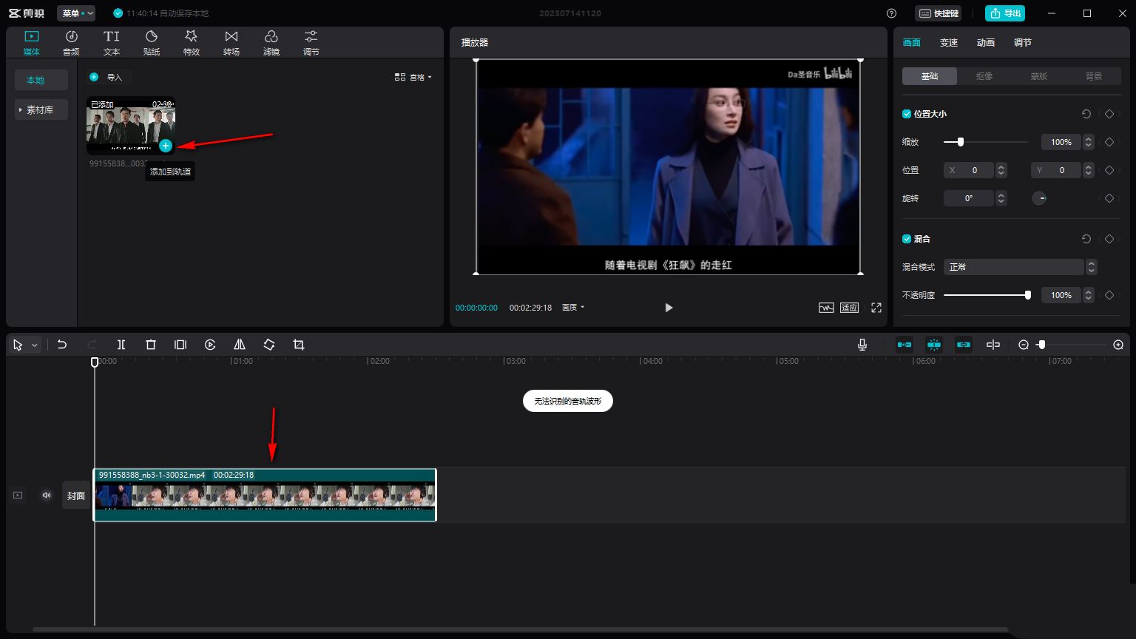Add keyframe for 旋转 rotation
This screenshot has height=639, width=1136.
1109,198
